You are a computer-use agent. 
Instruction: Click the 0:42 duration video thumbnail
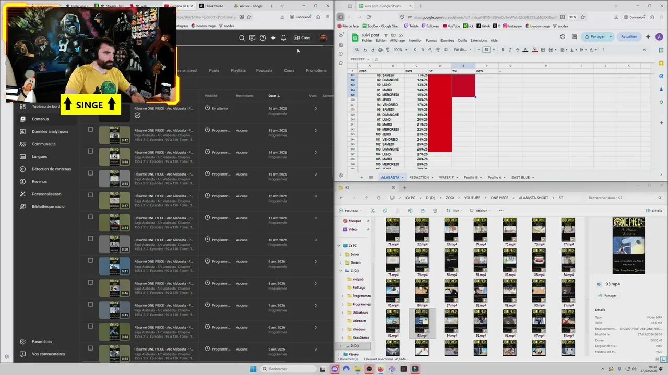pos(114,135)
